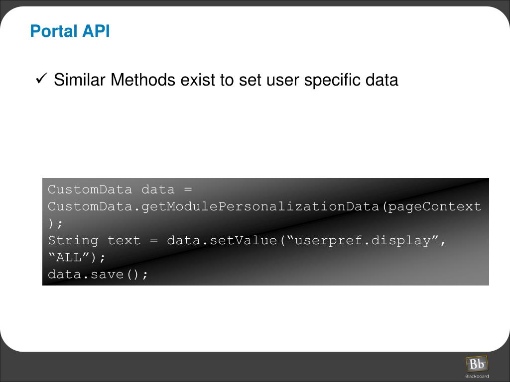Click the String keyword in code
This screenshot has height=382, width=510.
pyautogui.click(x=73, y=241)
